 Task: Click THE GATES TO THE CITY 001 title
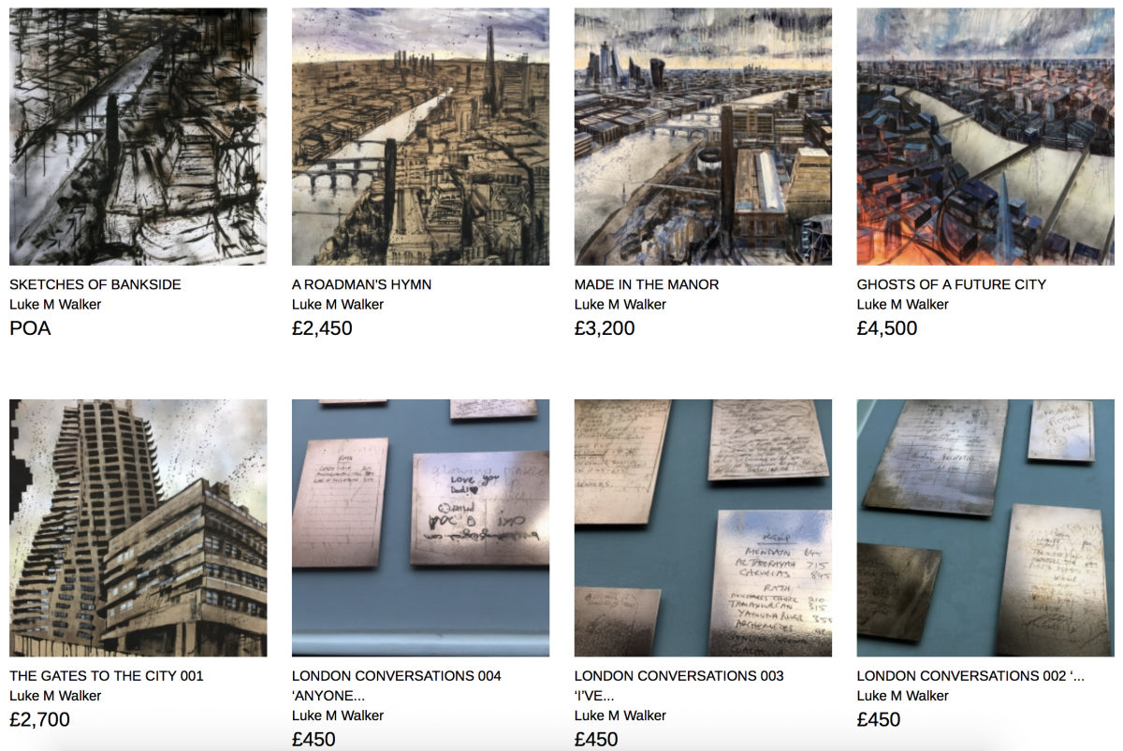[x=107, y=675]
